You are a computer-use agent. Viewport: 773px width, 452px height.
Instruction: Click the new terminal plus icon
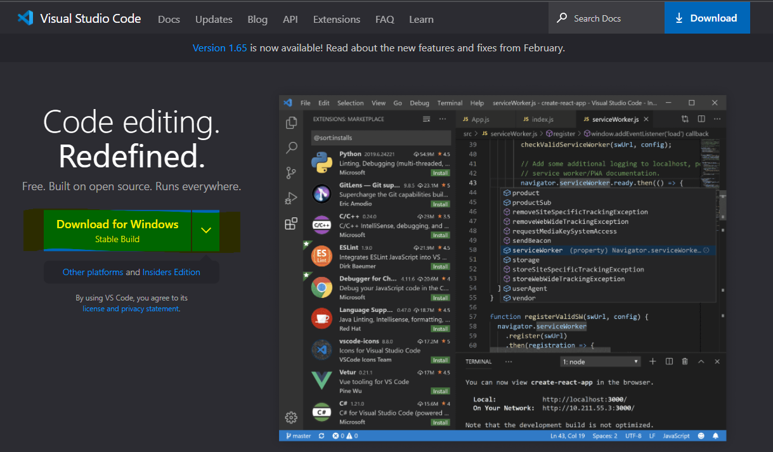(x=653, y=361)
